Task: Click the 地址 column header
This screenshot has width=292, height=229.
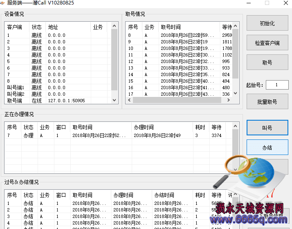Action: click(68, 27)
